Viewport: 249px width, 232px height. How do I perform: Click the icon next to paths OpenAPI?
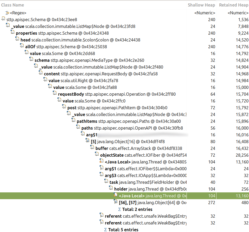pyautogui.click(x=78, y=127)
